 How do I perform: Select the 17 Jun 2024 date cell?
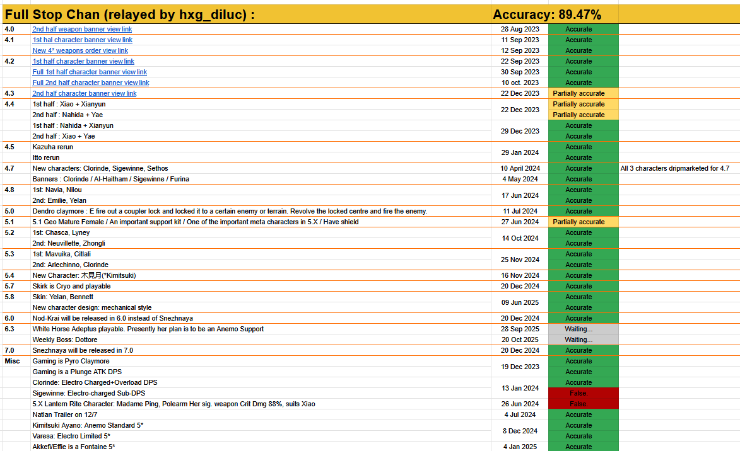520,195
